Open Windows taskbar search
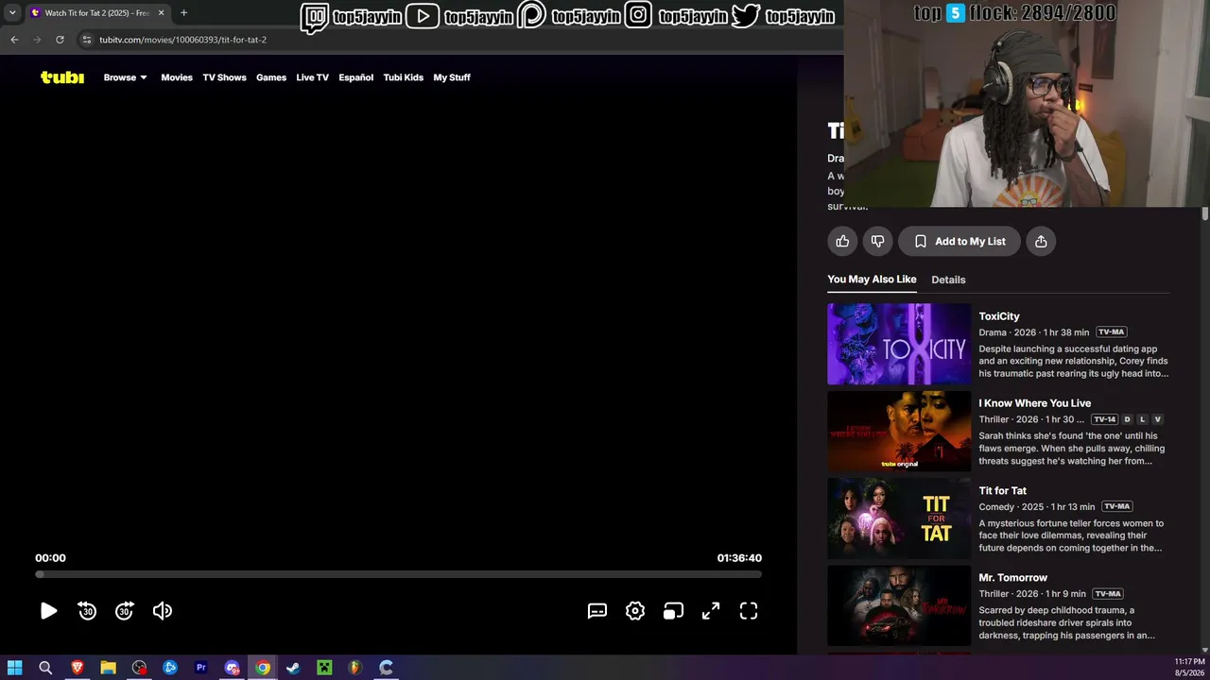 tap(45, 668)
